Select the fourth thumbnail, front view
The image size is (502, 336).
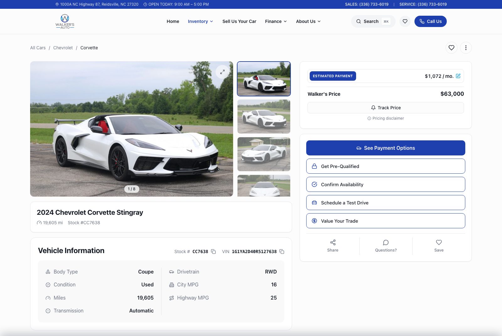pos(264,186)
